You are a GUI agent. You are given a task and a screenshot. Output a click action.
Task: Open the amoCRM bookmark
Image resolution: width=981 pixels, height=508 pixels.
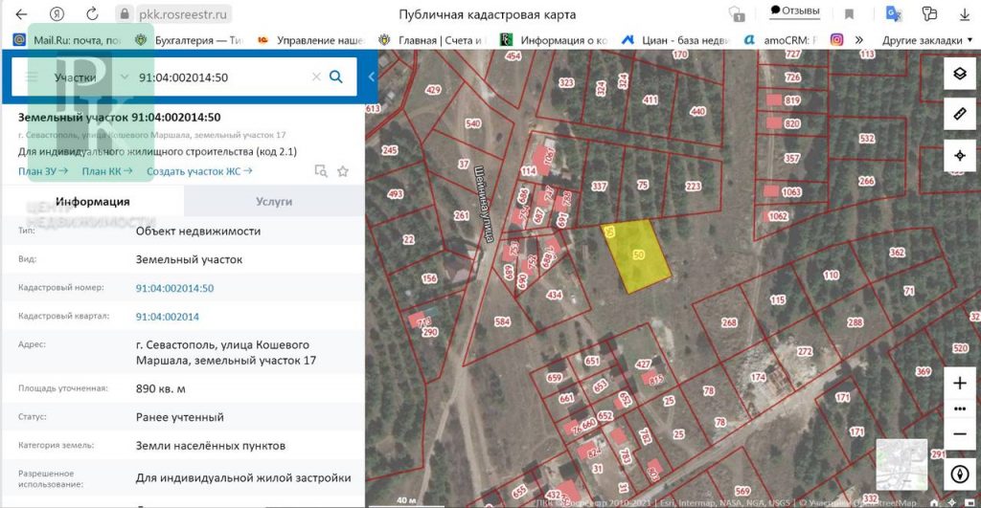[781, 40]
